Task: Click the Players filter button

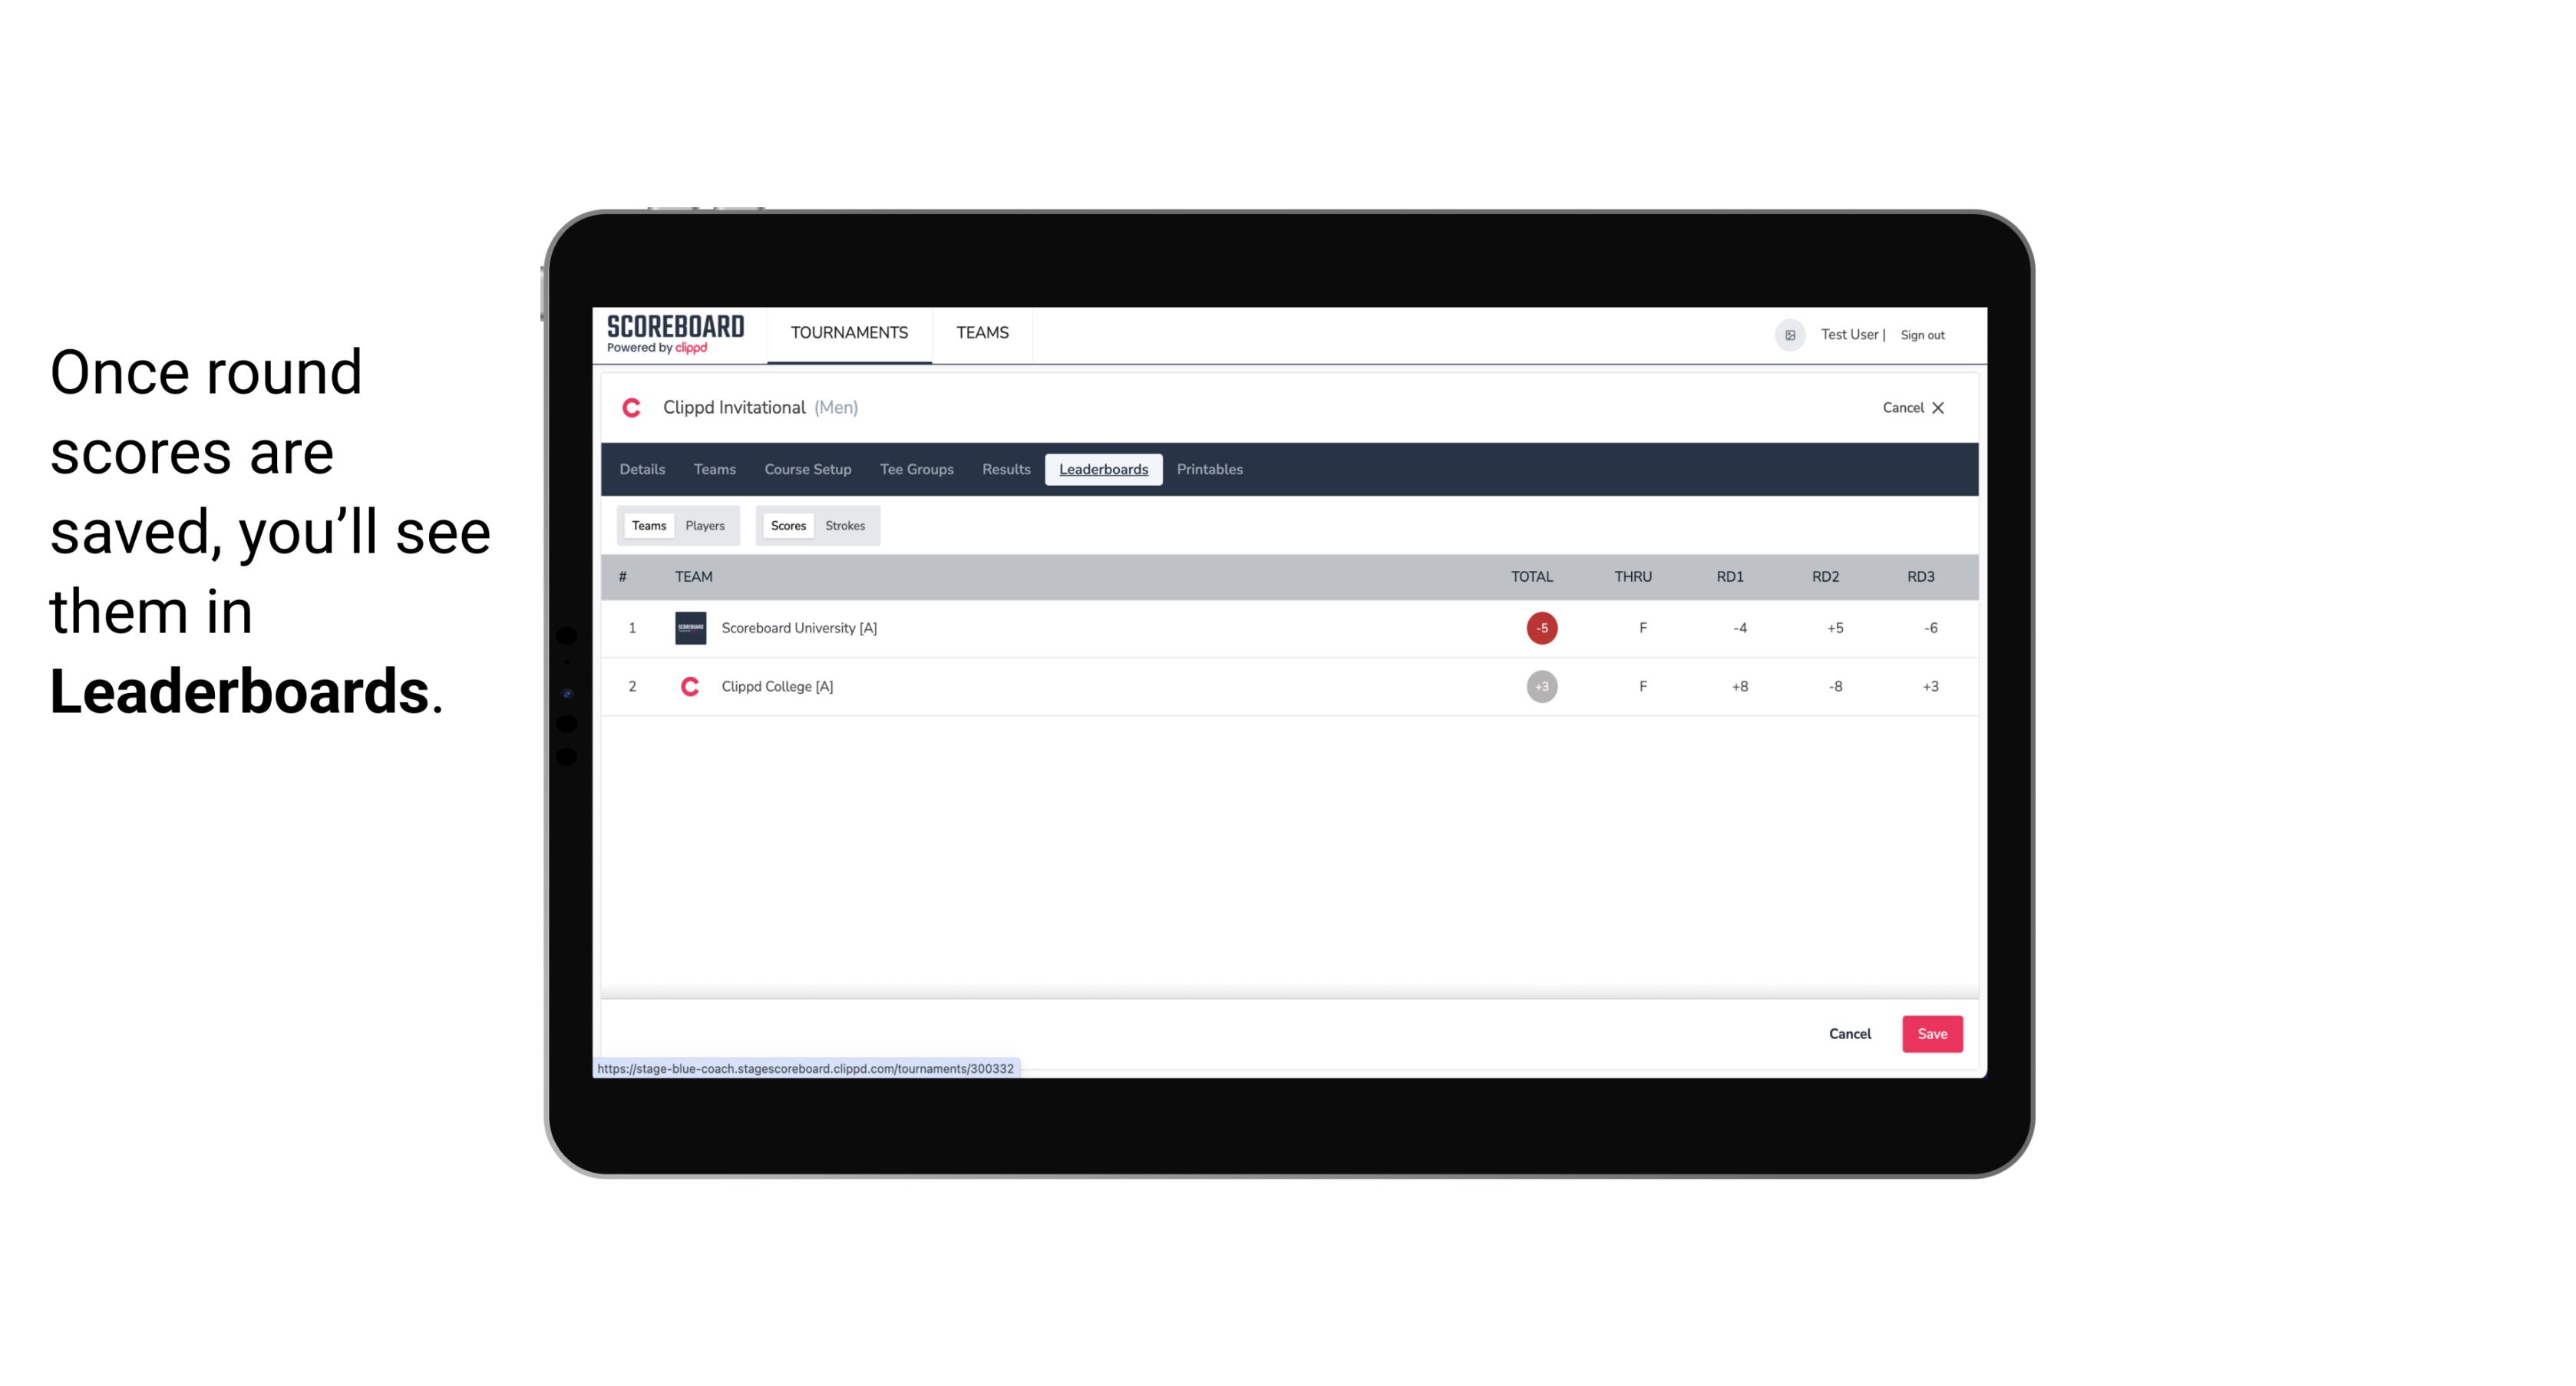Action: click(x=705, y=526)
